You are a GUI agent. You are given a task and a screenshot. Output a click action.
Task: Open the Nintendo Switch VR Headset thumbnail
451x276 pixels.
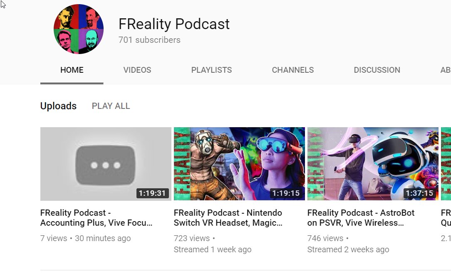pyautogui.click(x=239, y=164)
